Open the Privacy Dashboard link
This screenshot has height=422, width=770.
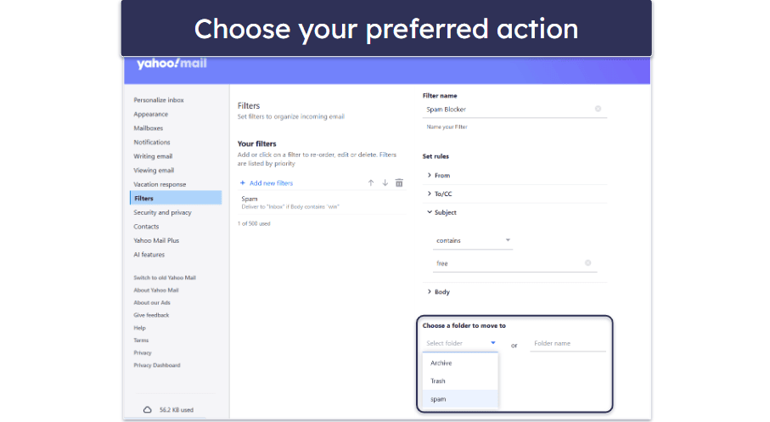pyautogui.click(x=157, y=365)
